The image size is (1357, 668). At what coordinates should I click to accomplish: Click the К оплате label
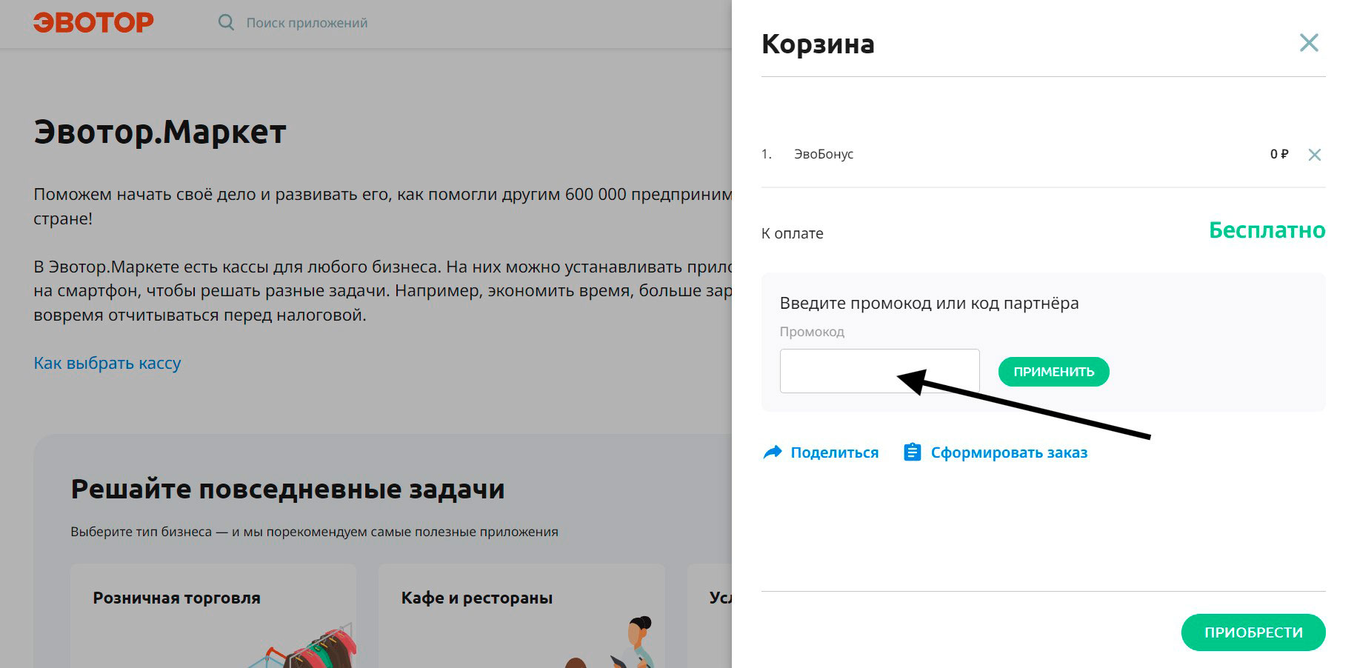pos(792,233)
